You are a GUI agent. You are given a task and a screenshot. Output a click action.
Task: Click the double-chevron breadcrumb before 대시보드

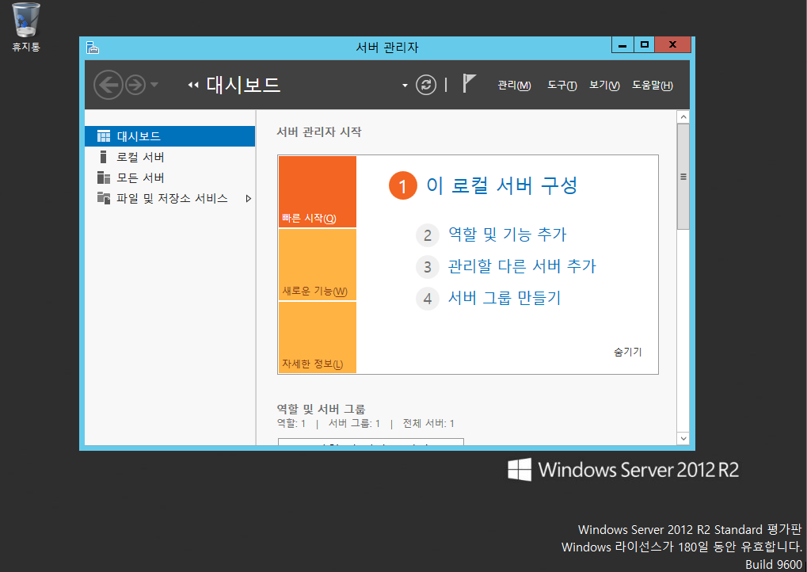click(193, 85)
